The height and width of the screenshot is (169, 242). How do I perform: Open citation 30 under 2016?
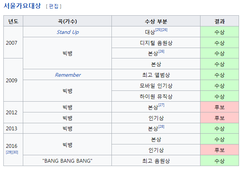coord(14,152)
